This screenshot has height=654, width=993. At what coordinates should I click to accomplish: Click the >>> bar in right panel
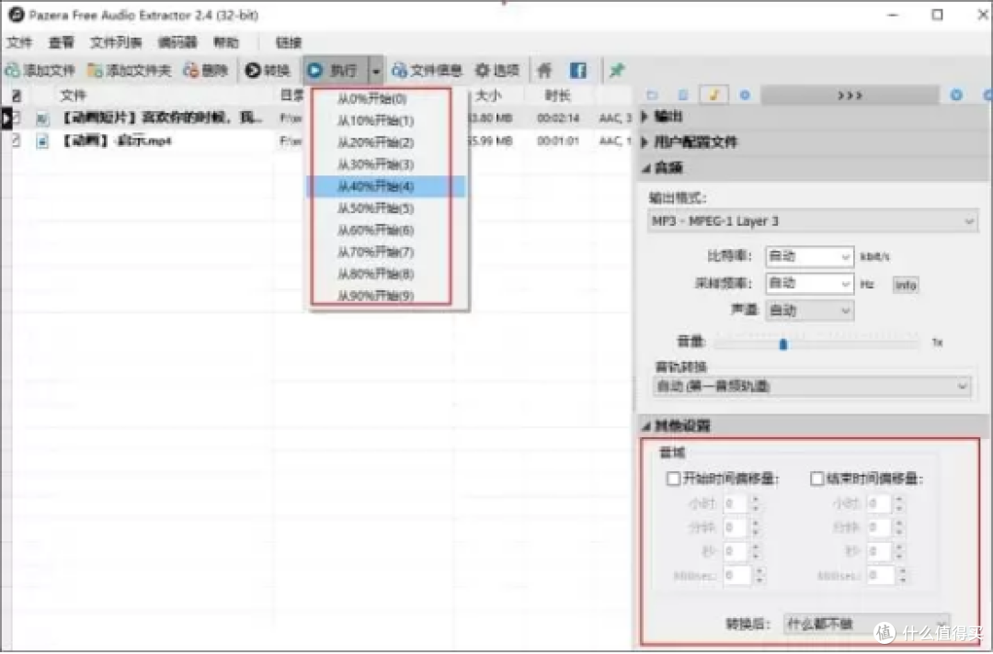pos(850,96)
